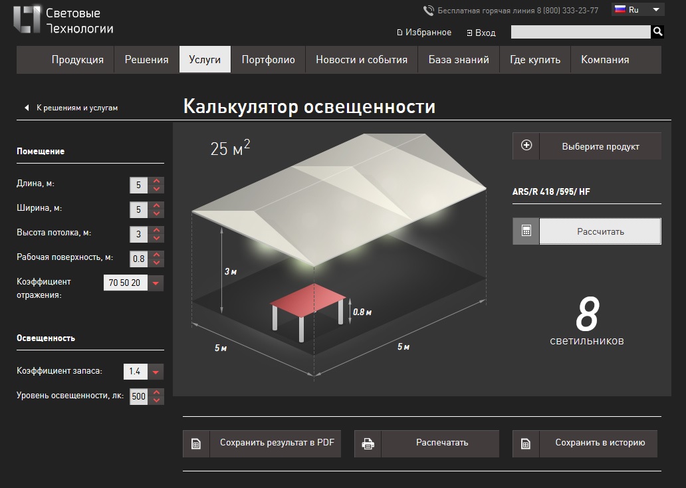Click the printer icon beside Распечатать
Viewport: 686px width, 488px height.
click(368, 444)
